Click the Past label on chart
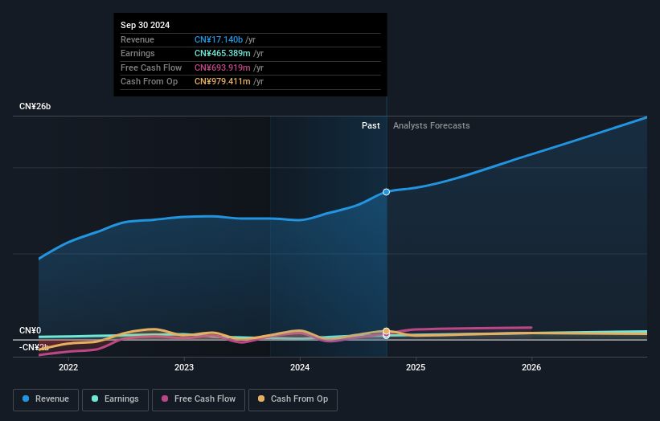The height and width of the screenshot is (421, 660). click(371, 125)
